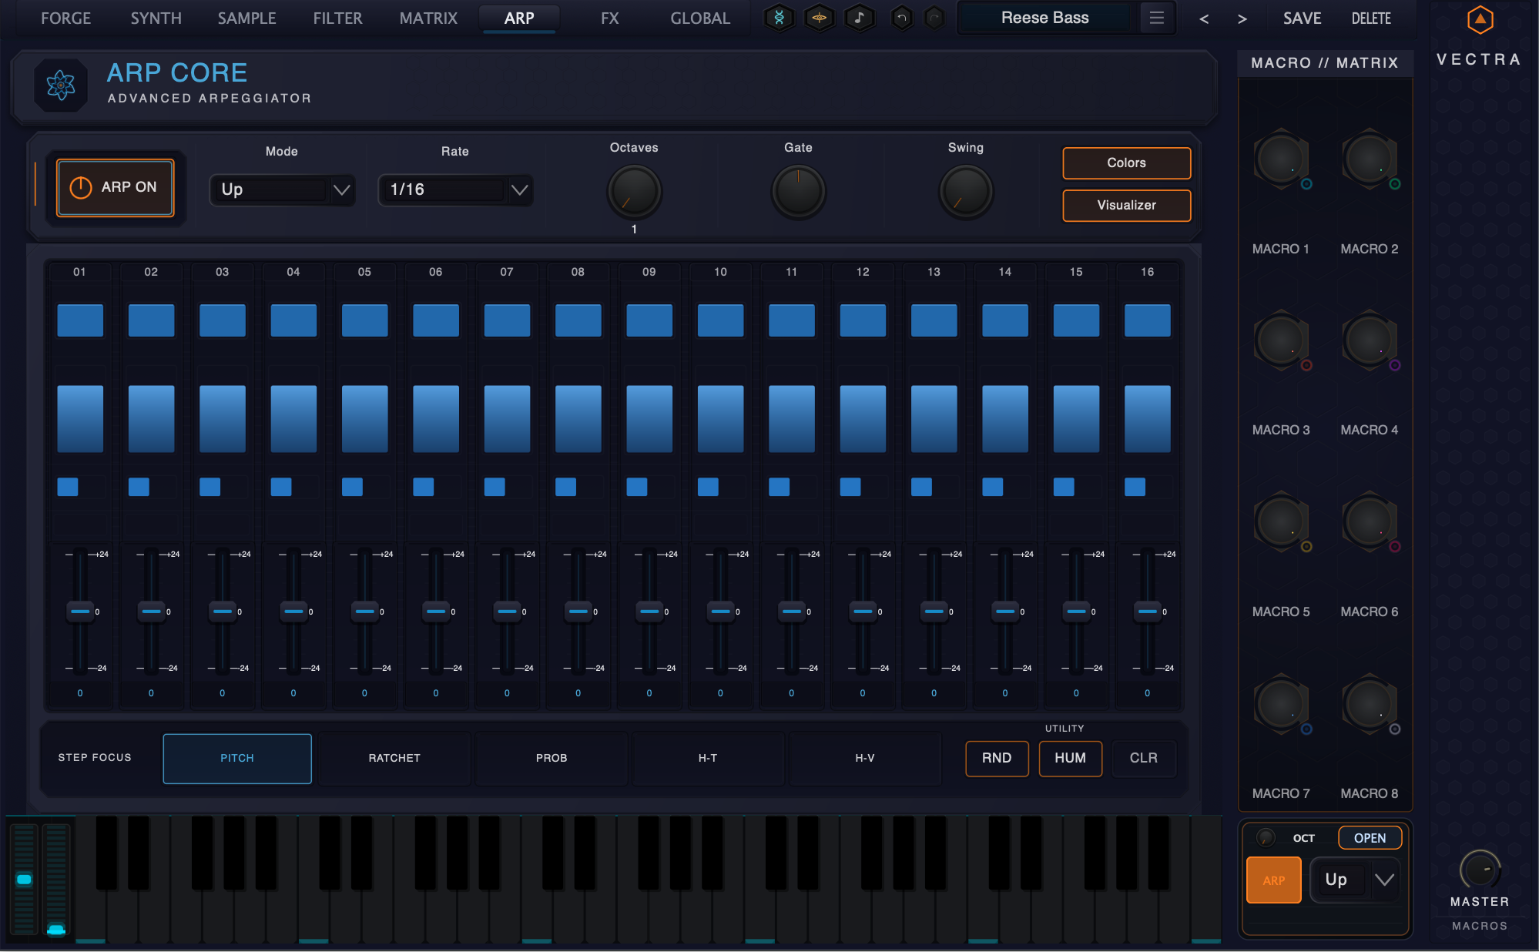The image size is (1539, 952).
Task: Click the Visualizer button
Action: (1126, 205)
